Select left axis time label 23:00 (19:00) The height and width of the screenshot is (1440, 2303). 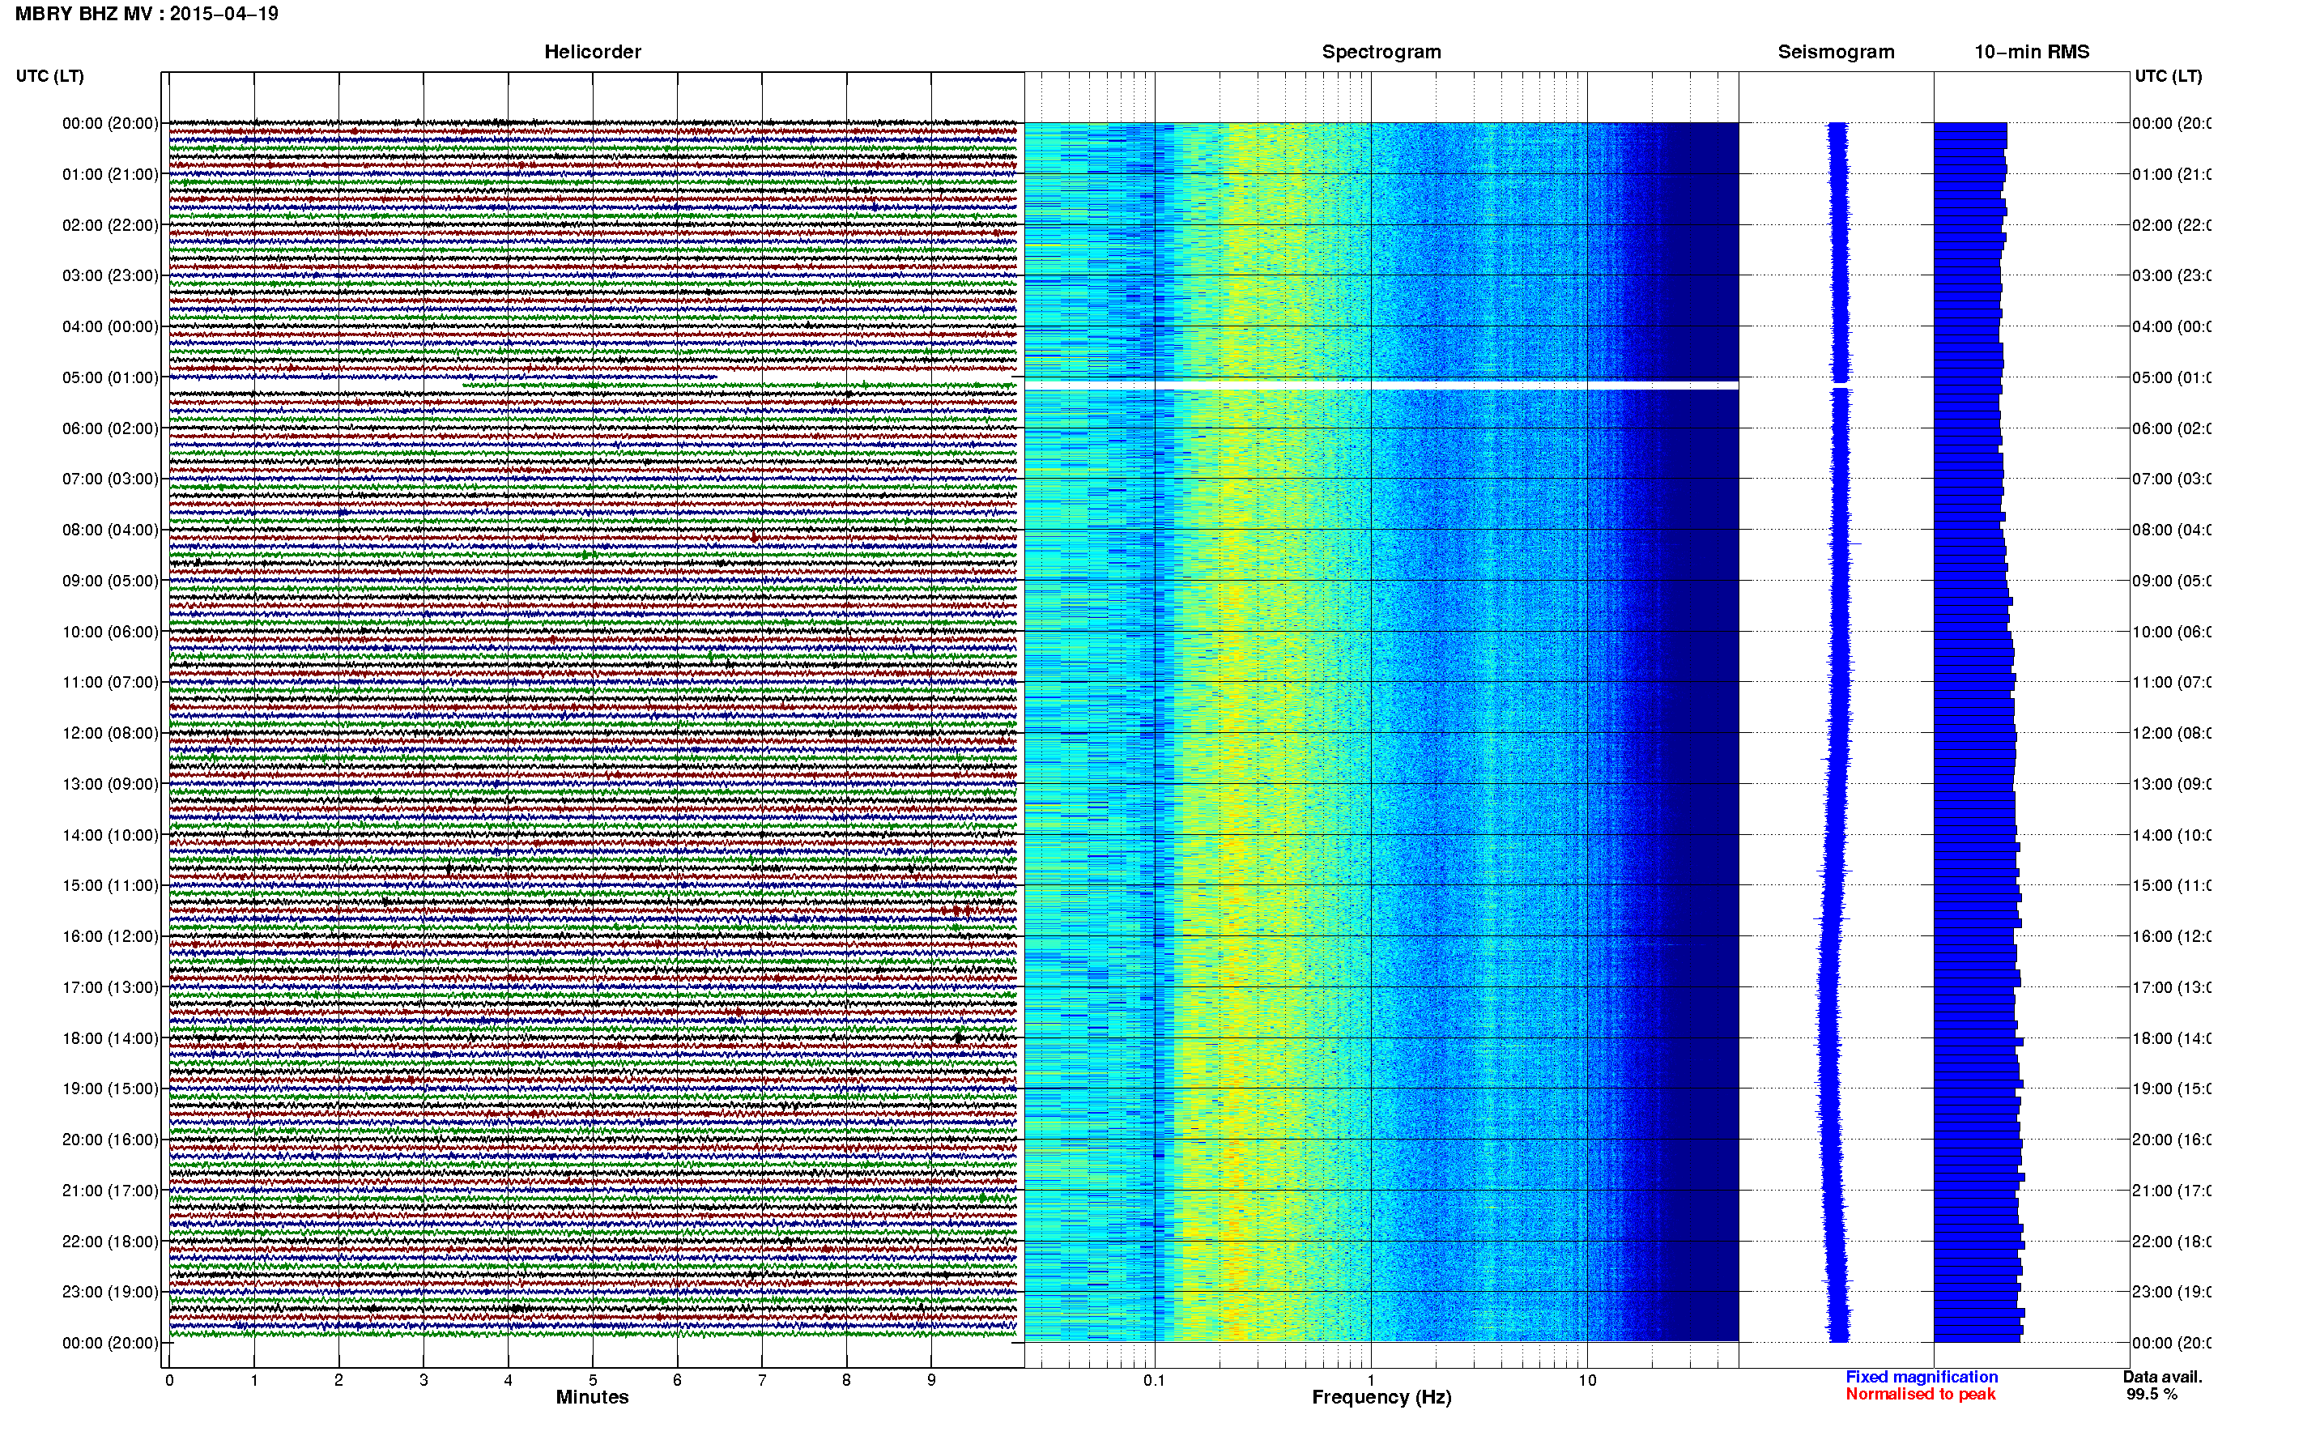110,1292
